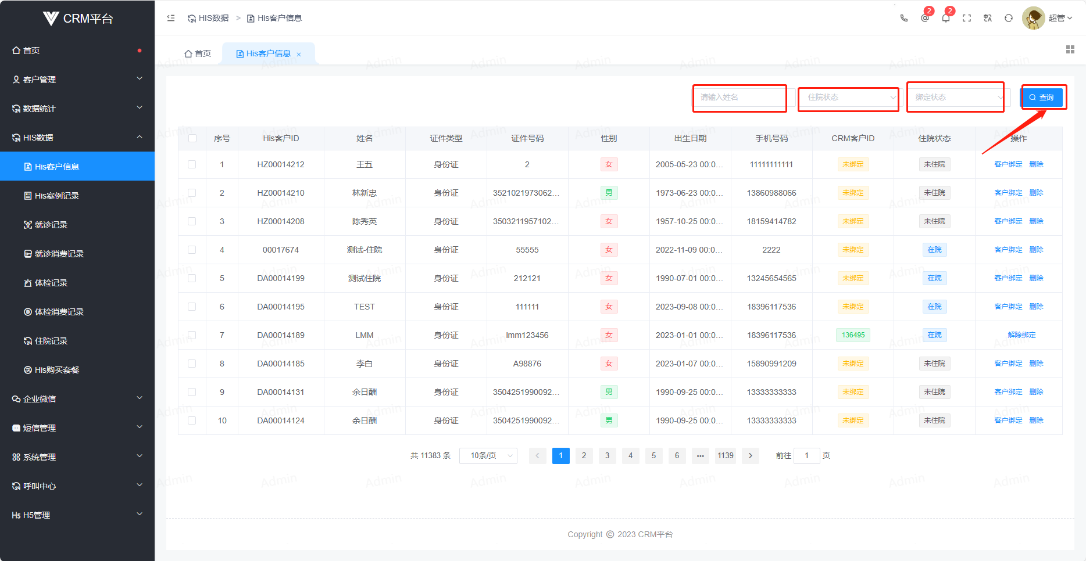The height and width of the screenshot is (561, 1086).
Task: Click the user avatar picture
Action: [x=1033, y=18]
